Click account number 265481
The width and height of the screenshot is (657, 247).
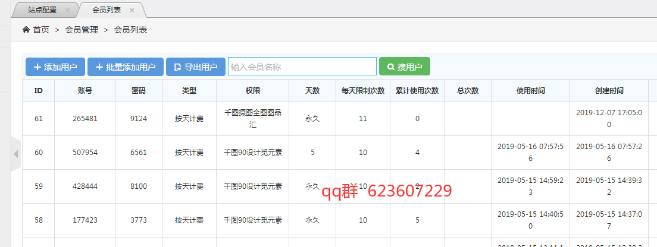tap(85, 119)
